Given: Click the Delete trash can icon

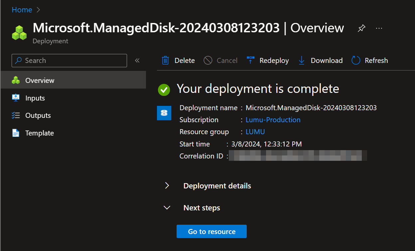Looking at the screenshot, I should 165,61.
